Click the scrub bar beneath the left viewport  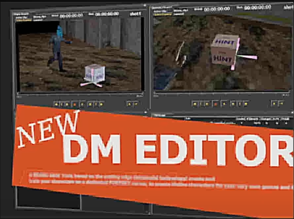(80, 93)
